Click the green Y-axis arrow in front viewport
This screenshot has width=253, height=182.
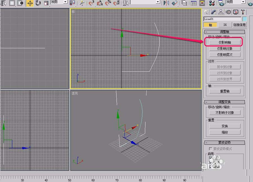(122, 34)
